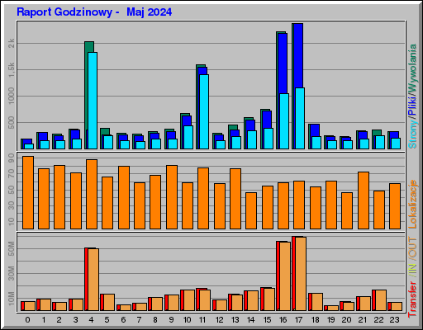This screenshot has height=330, width=423.
Task: Select the orange Lokalizacje bar at hour 0
Action: 28,192
